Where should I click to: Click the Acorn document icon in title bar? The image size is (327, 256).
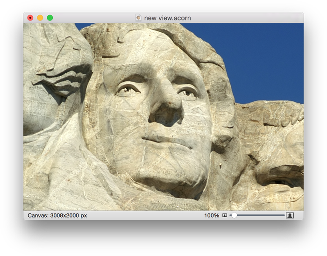(138, 18)
